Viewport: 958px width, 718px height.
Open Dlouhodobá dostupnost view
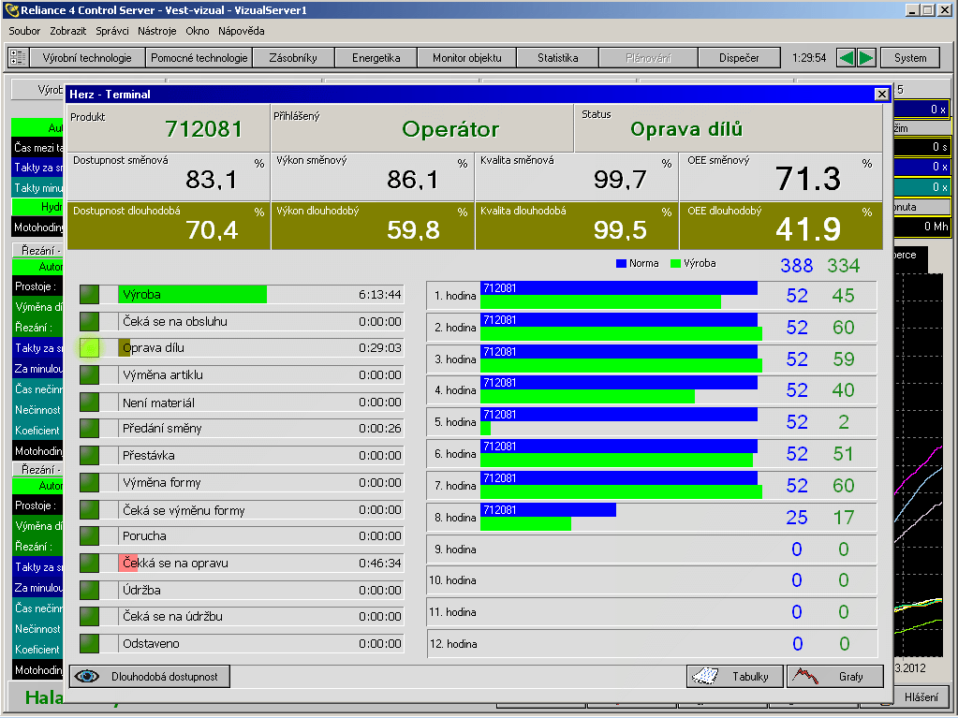(150, 677)
